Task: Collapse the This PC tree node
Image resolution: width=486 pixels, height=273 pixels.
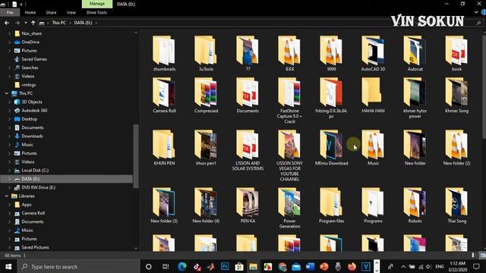Action: 7,93
